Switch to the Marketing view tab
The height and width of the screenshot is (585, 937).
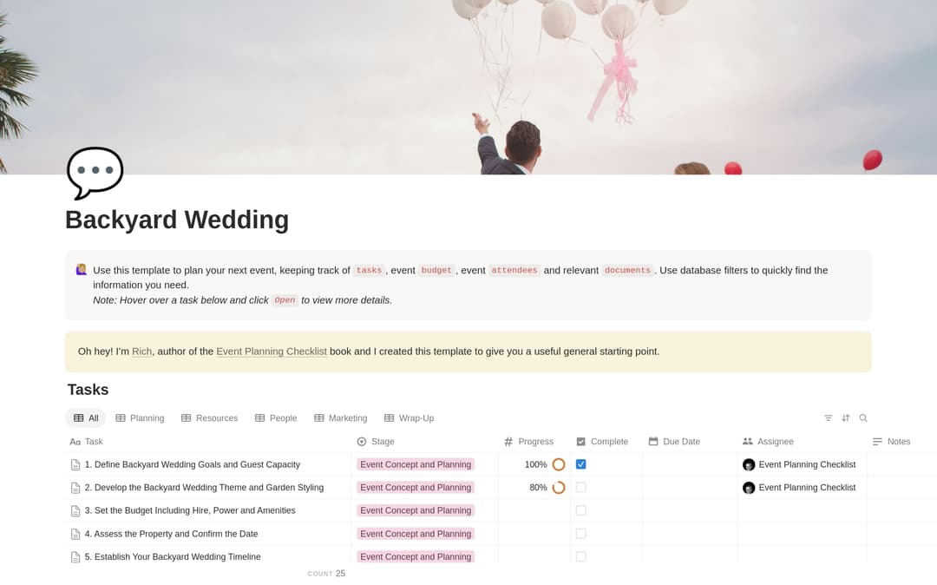coord(341,418)
